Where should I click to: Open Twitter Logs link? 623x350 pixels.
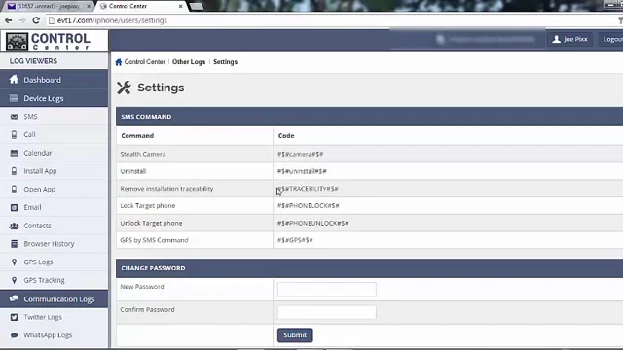coord(43,317)
